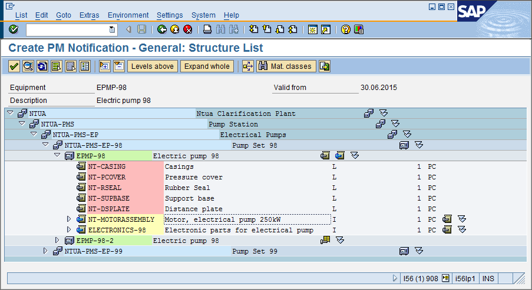Screen dimensions: 532x290
Task: Jump to the last page icon
Action: tap(293, 29)
